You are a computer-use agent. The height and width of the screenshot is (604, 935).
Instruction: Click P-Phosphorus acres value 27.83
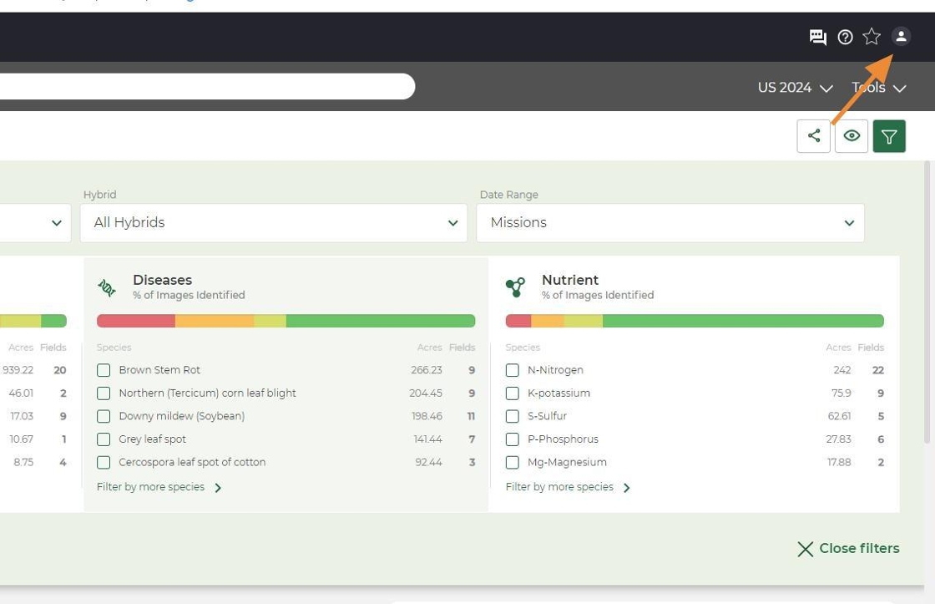(x=838, y=439)
